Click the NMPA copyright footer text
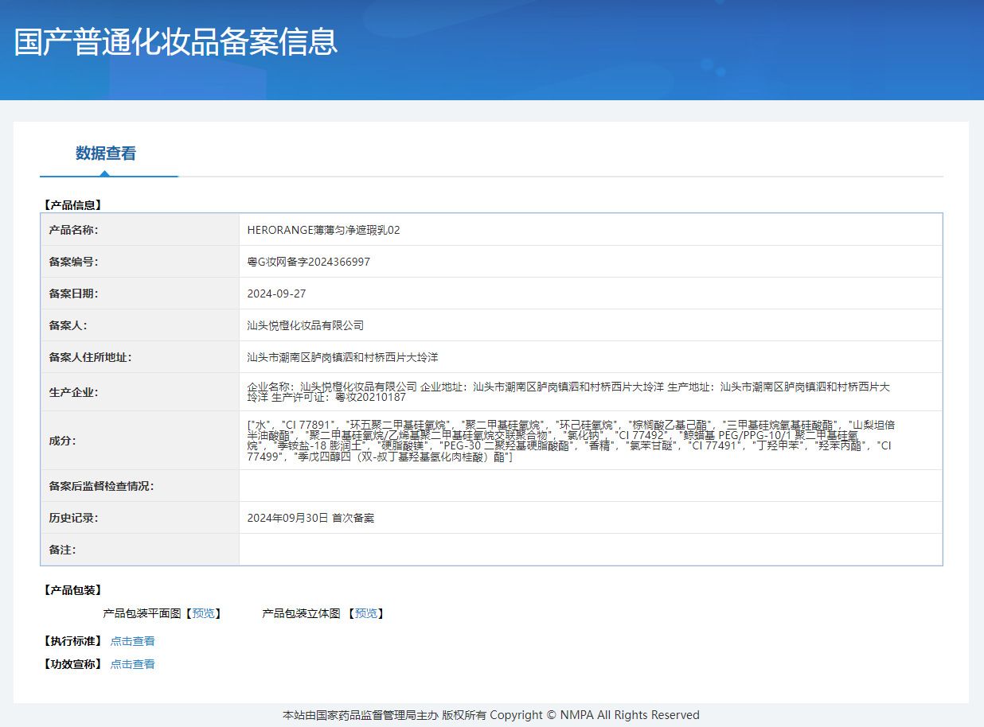The height and width of the screenshot is (727, 984). 491,715
